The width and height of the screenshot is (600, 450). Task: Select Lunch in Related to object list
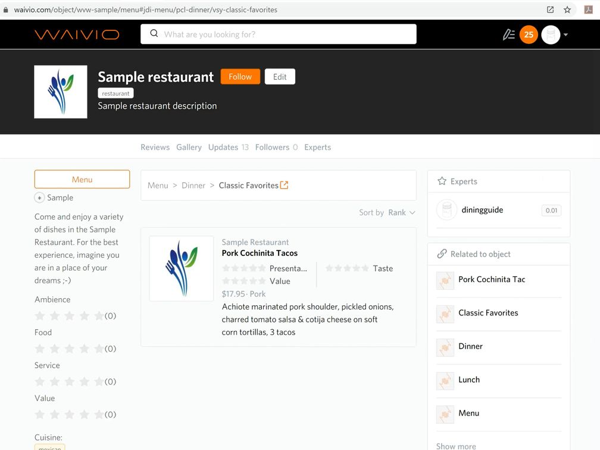coord(469,380)
